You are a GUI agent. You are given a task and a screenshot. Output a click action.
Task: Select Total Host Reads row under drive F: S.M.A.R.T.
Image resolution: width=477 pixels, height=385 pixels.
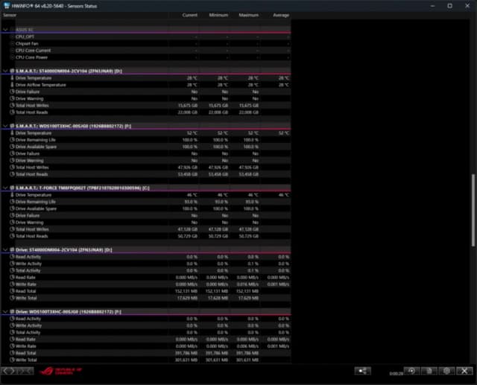(x=146, y=174)
